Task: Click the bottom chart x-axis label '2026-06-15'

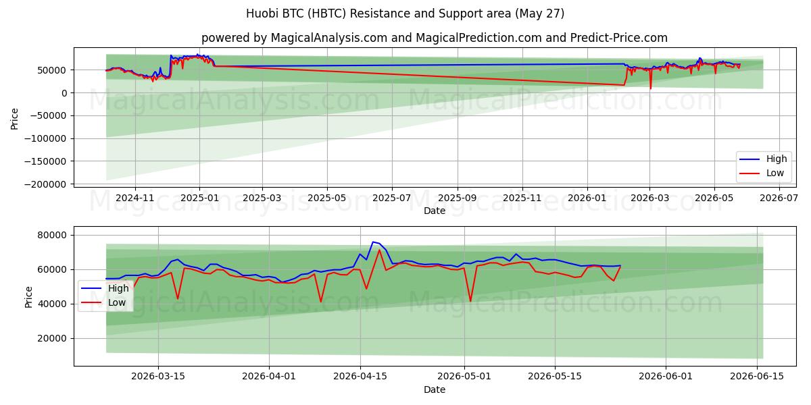Action: click(757, 377)
